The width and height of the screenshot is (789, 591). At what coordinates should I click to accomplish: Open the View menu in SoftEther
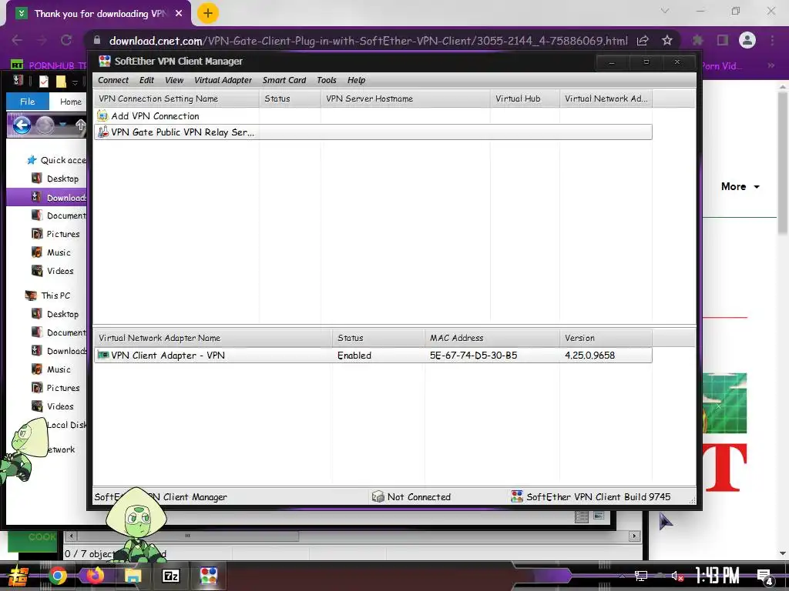pos(174,80)
